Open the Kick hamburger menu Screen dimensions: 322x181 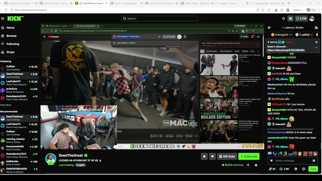click(3, 19)
